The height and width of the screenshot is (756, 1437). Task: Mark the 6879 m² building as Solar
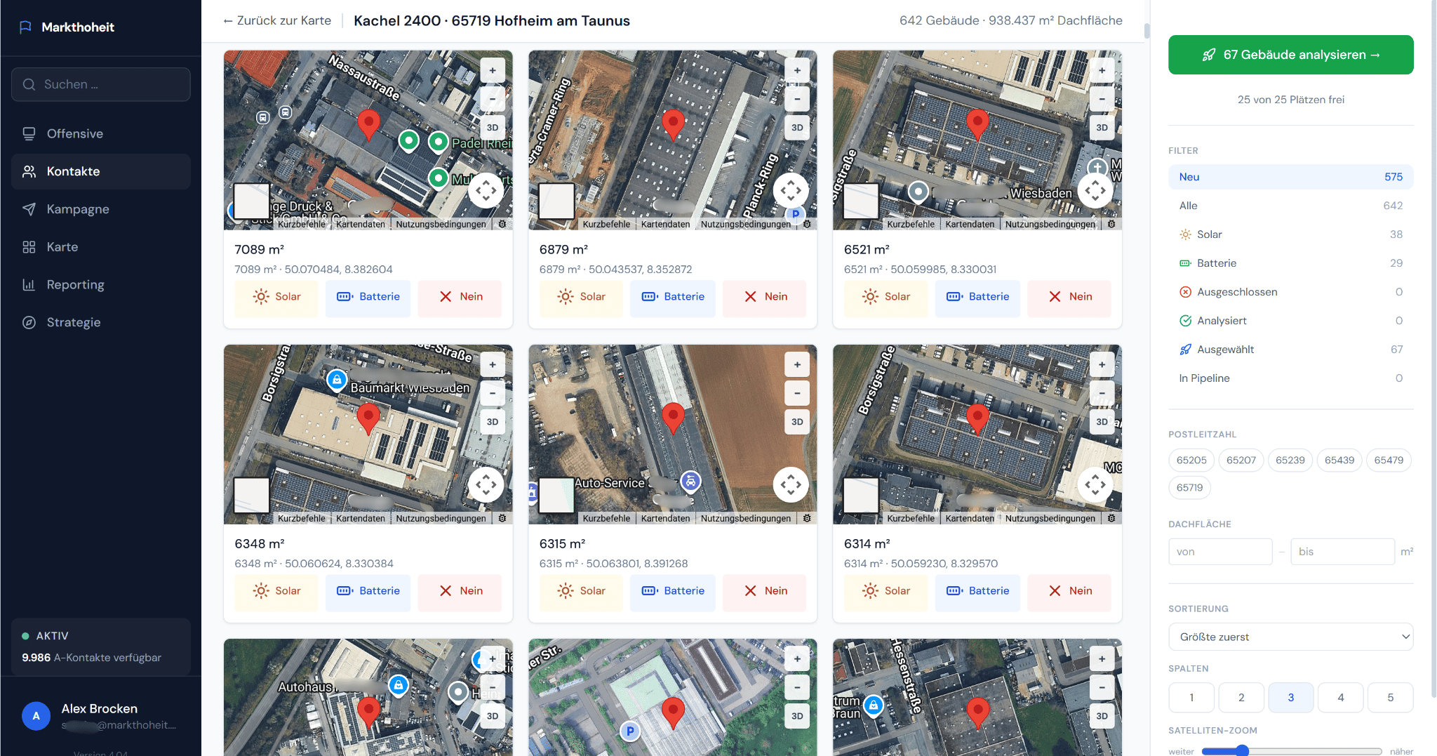point(581,297)
